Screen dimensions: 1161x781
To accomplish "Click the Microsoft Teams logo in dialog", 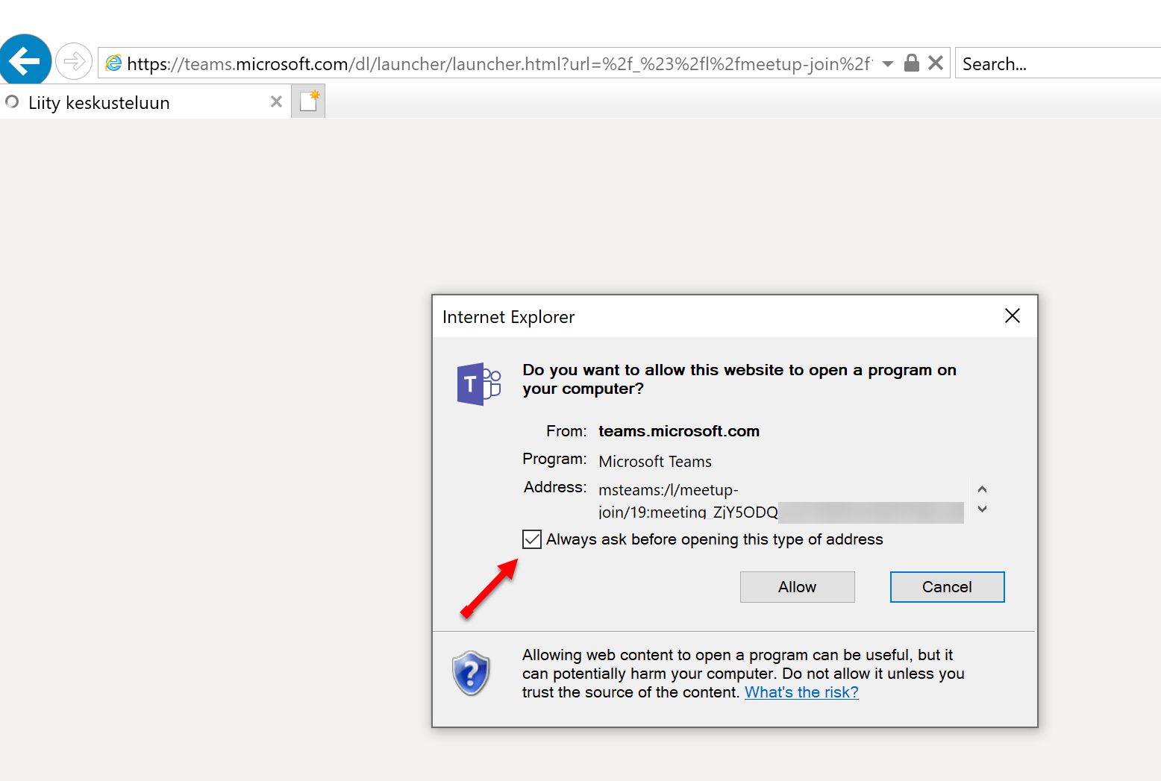I will point(478,384).
